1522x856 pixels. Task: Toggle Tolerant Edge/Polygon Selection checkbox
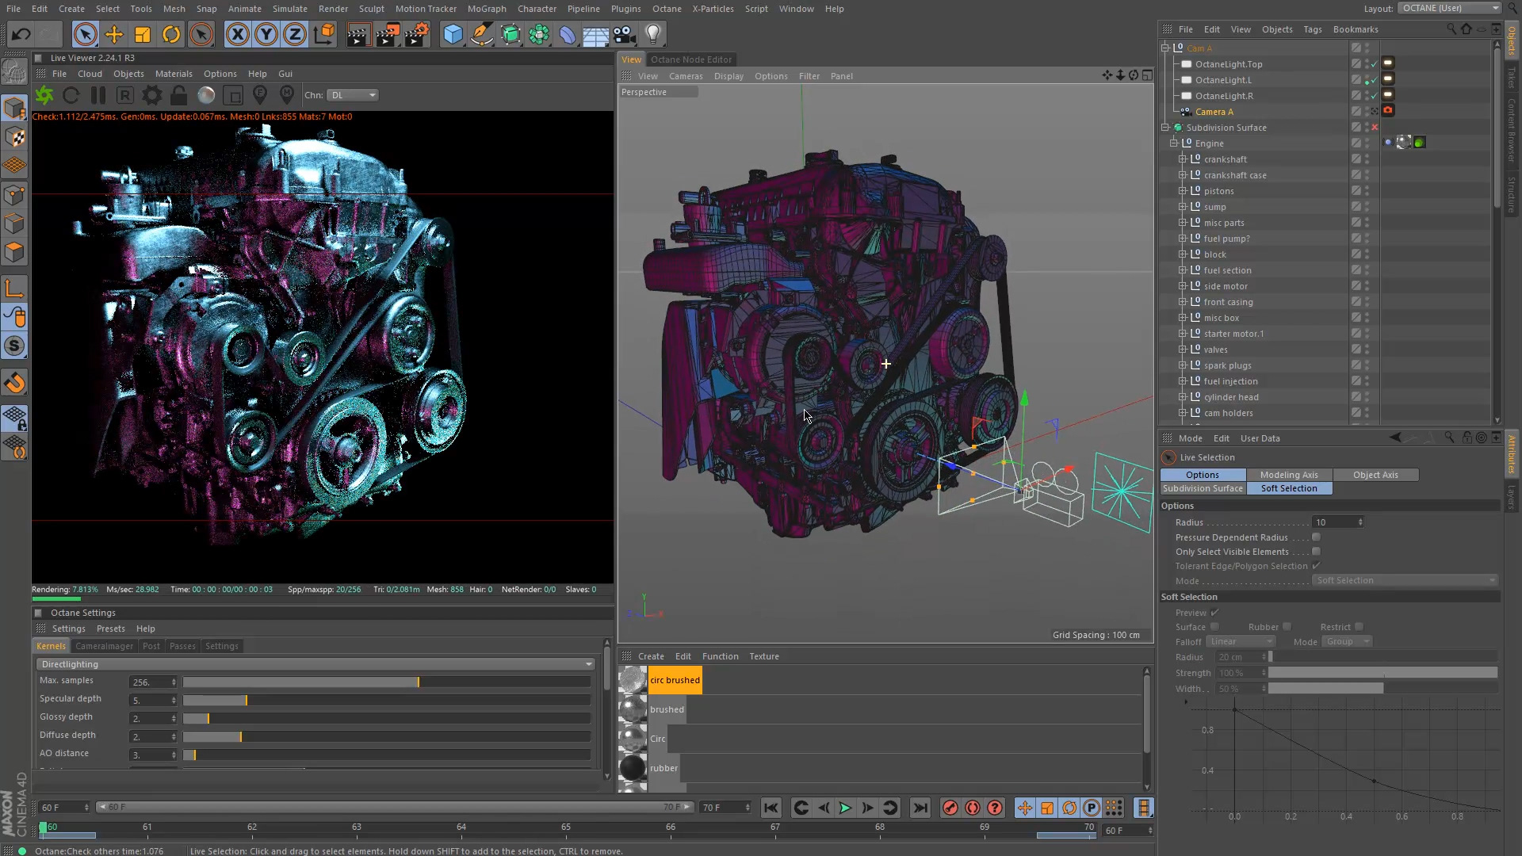tap(1316, 566)
